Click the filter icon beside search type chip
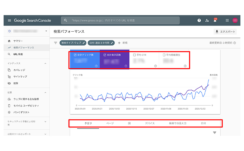Image resolution: width=244 pixels, height=151 pixels. [56, 43]
